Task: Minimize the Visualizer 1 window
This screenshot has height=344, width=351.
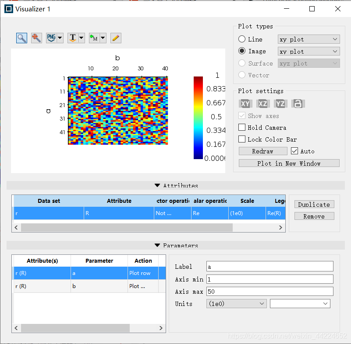Action: click(287, 9)
